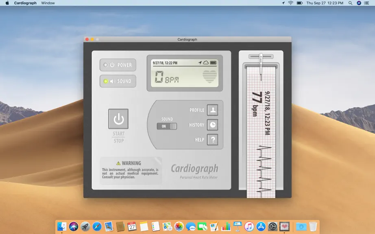Click the cloud icon on the LCD display

click(x=206, y=63)
